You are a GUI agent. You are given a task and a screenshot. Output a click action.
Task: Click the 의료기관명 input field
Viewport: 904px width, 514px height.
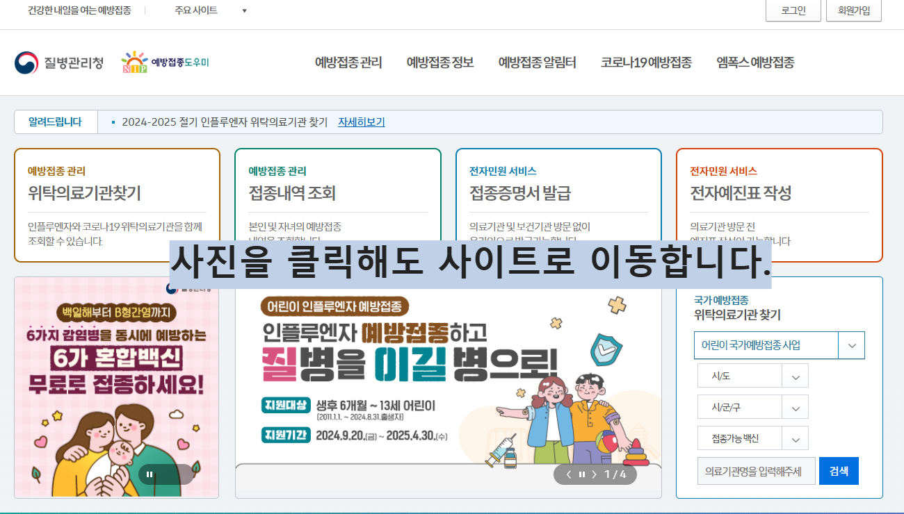click(756, 470)
